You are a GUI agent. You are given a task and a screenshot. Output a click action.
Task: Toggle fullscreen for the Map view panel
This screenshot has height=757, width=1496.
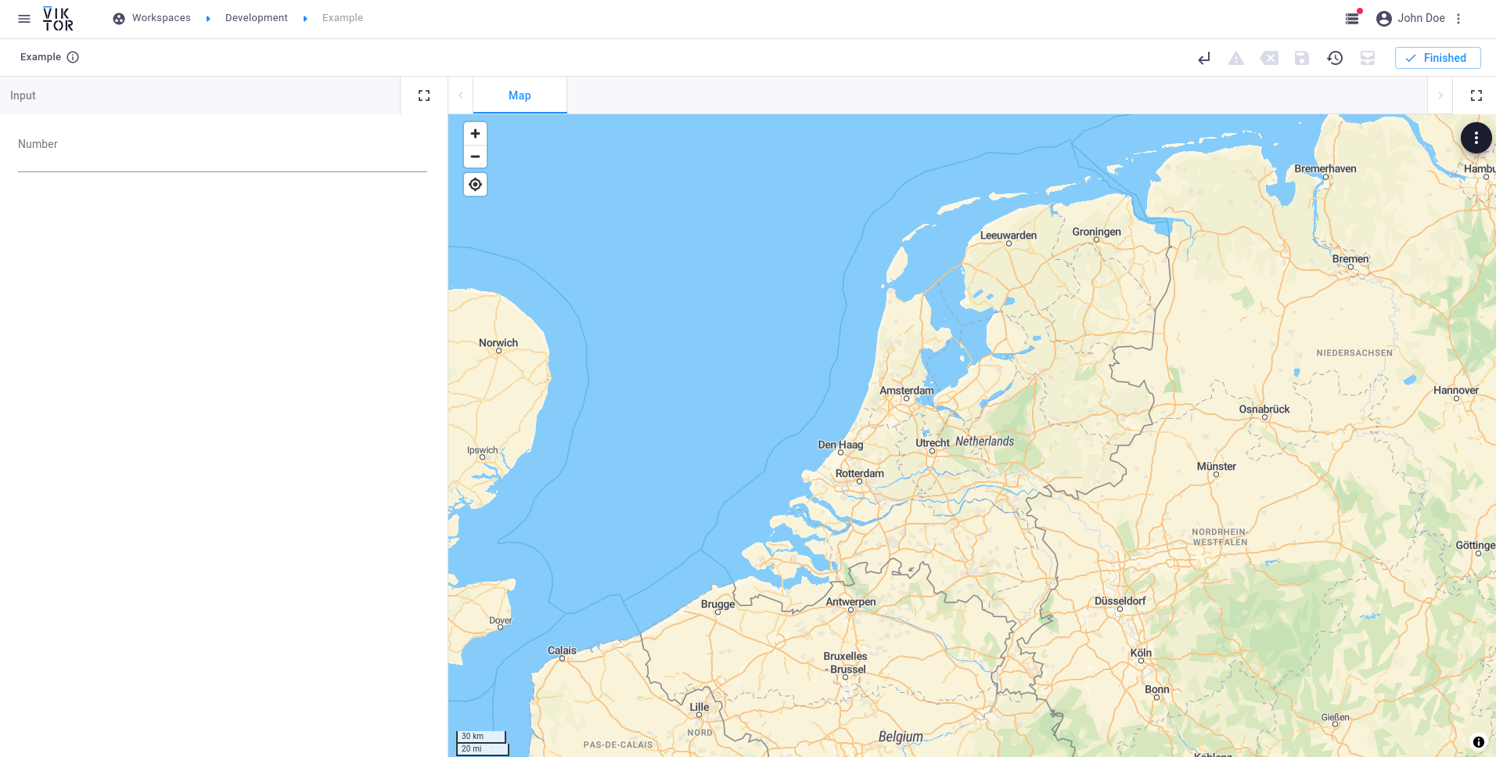point(1476,96)
